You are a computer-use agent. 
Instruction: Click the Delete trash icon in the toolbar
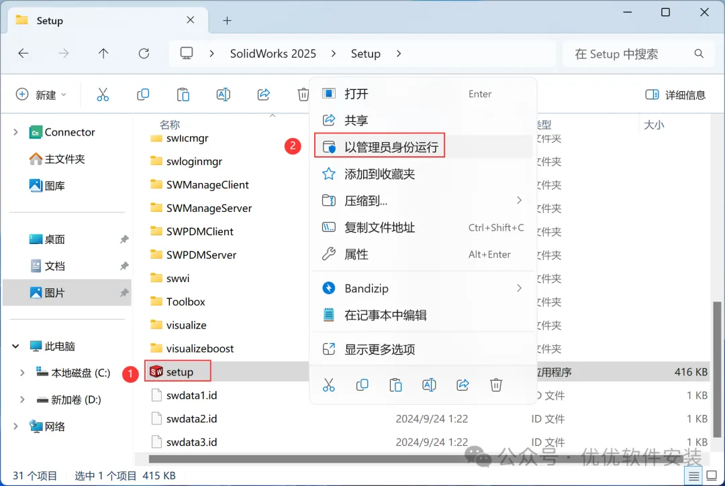coord(303,95)
